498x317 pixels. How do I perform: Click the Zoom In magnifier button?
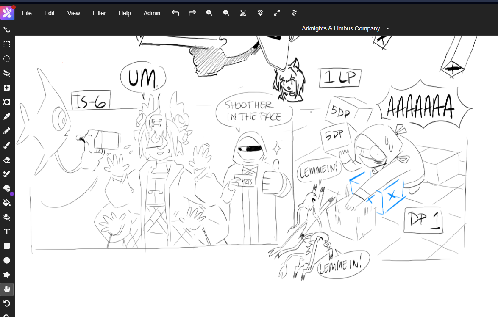[x=209, y=13]
